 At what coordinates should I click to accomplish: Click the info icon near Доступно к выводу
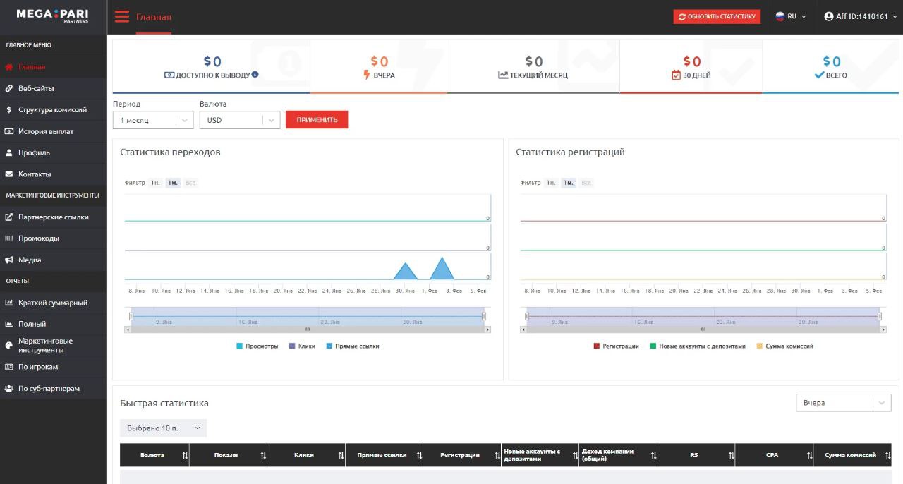click(x=255, y=75)
